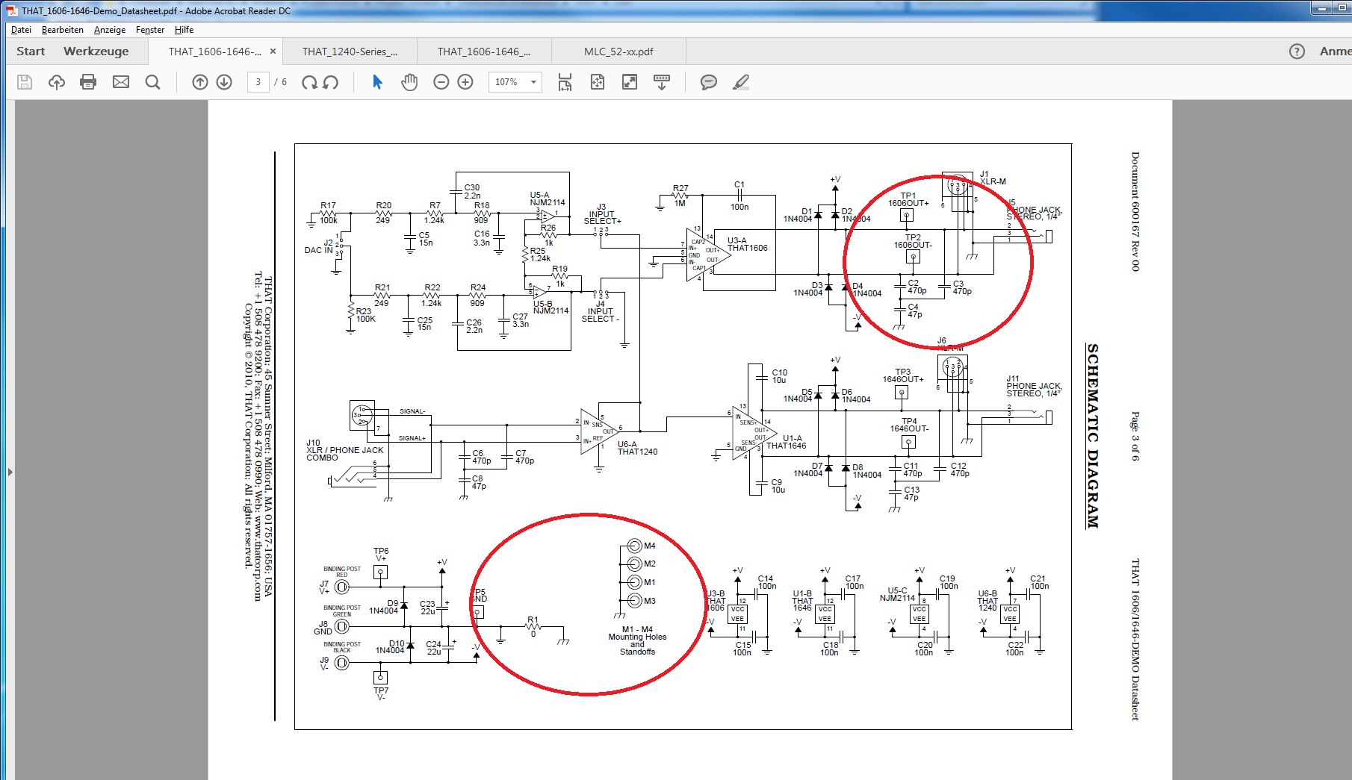Click the THAT1646 amplifier label
The width and height of the screenshot is (1352, 780).
tap(787, 446)
